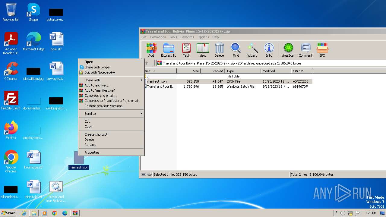The width and height of the screenshot is (386, 217).
Task: Select Compress to "manifest.rar" and email
Action: 111,101
